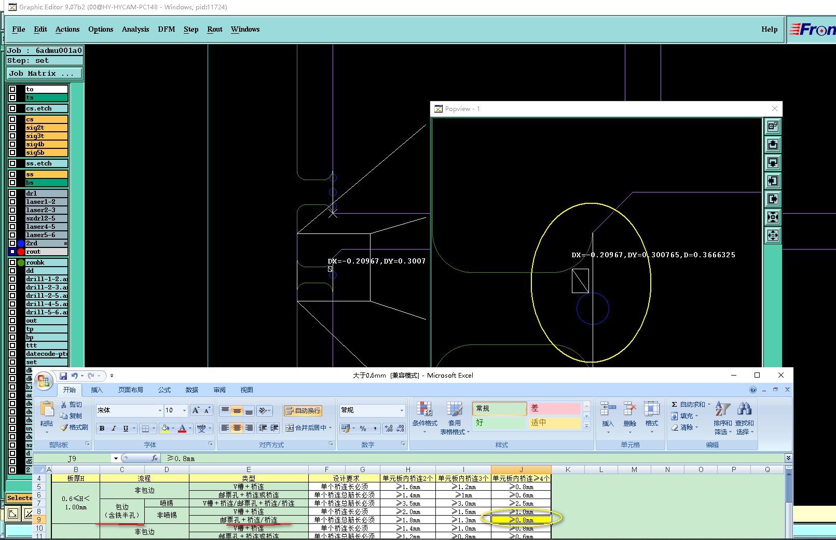Click the pan-right arrow icon in Popview

773,199
